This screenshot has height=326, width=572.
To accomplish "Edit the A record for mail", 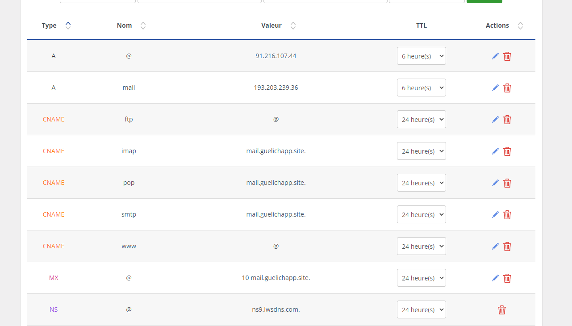I will tap(495, 88).
